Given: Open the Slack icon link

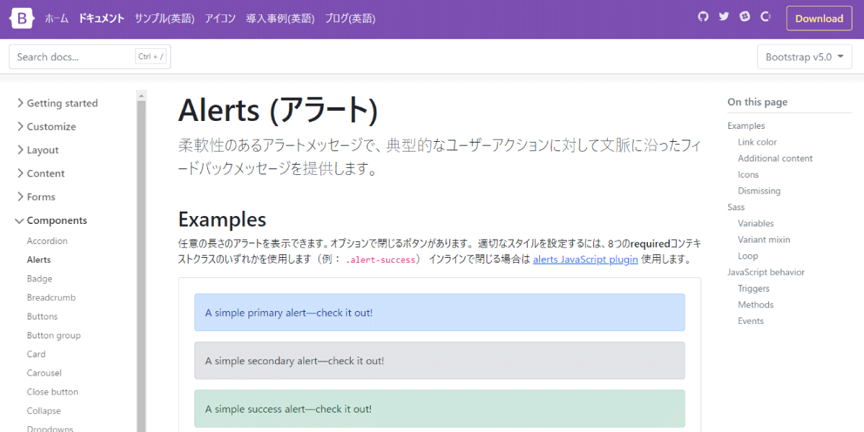Looking at the screenshot, I should pyautogui.click(x=744, y=17).
